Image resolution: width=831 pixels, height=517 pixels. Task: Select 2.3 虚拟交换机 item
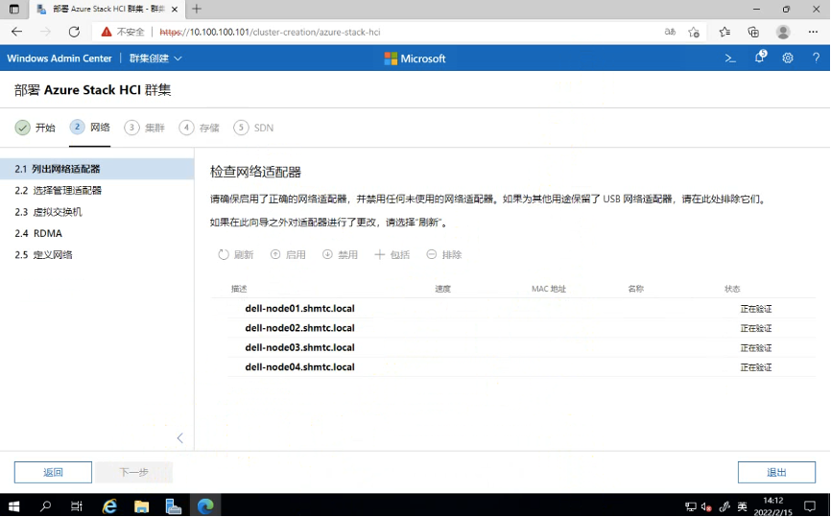pos(97,212)
